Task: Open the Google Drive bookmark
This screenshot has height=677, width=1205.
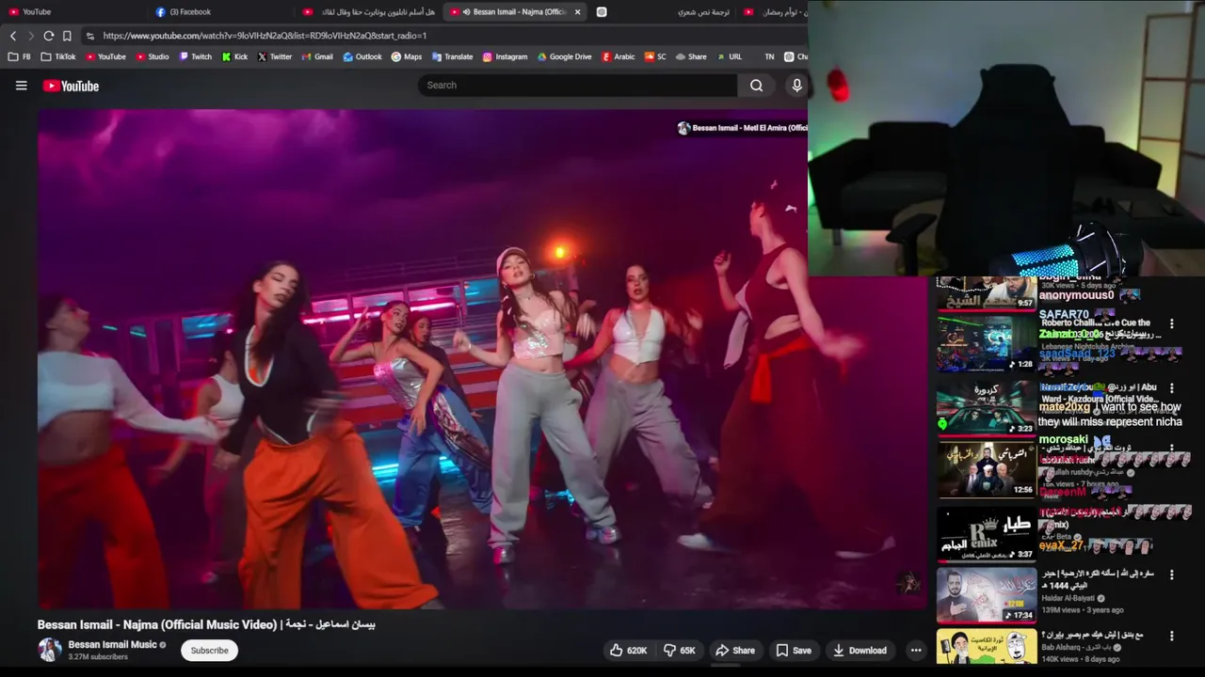Action: (x=564, y=56)
